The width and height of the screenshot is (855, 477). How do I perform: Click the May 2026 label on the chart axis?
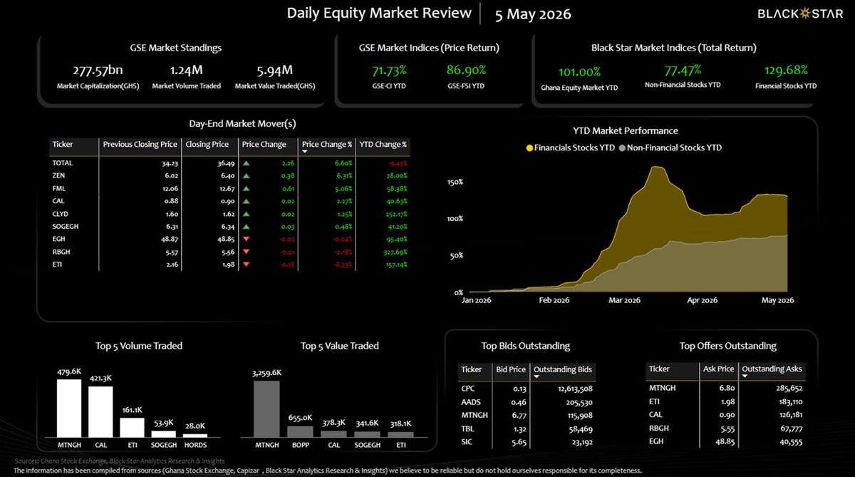tap(778, 301)
